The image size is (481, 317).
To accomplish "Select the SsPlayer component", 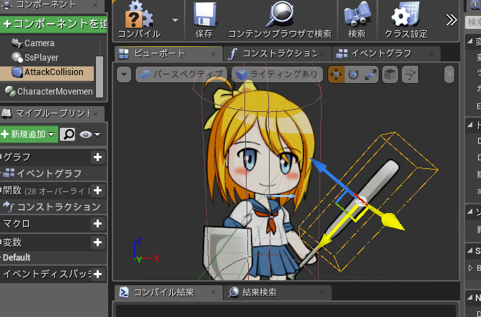I will 41,58.
